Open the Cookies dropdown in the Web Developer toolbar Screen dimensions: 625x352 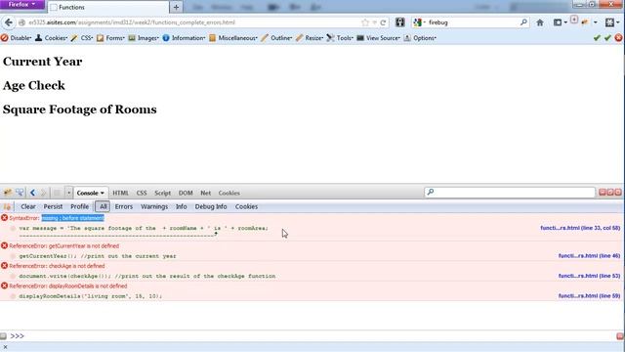(51, 38)
